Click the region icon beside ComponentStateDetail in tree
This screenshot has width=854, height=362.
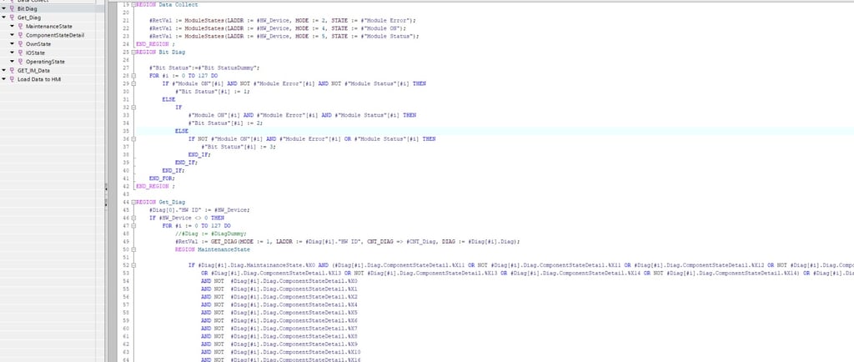coord(20,35)
